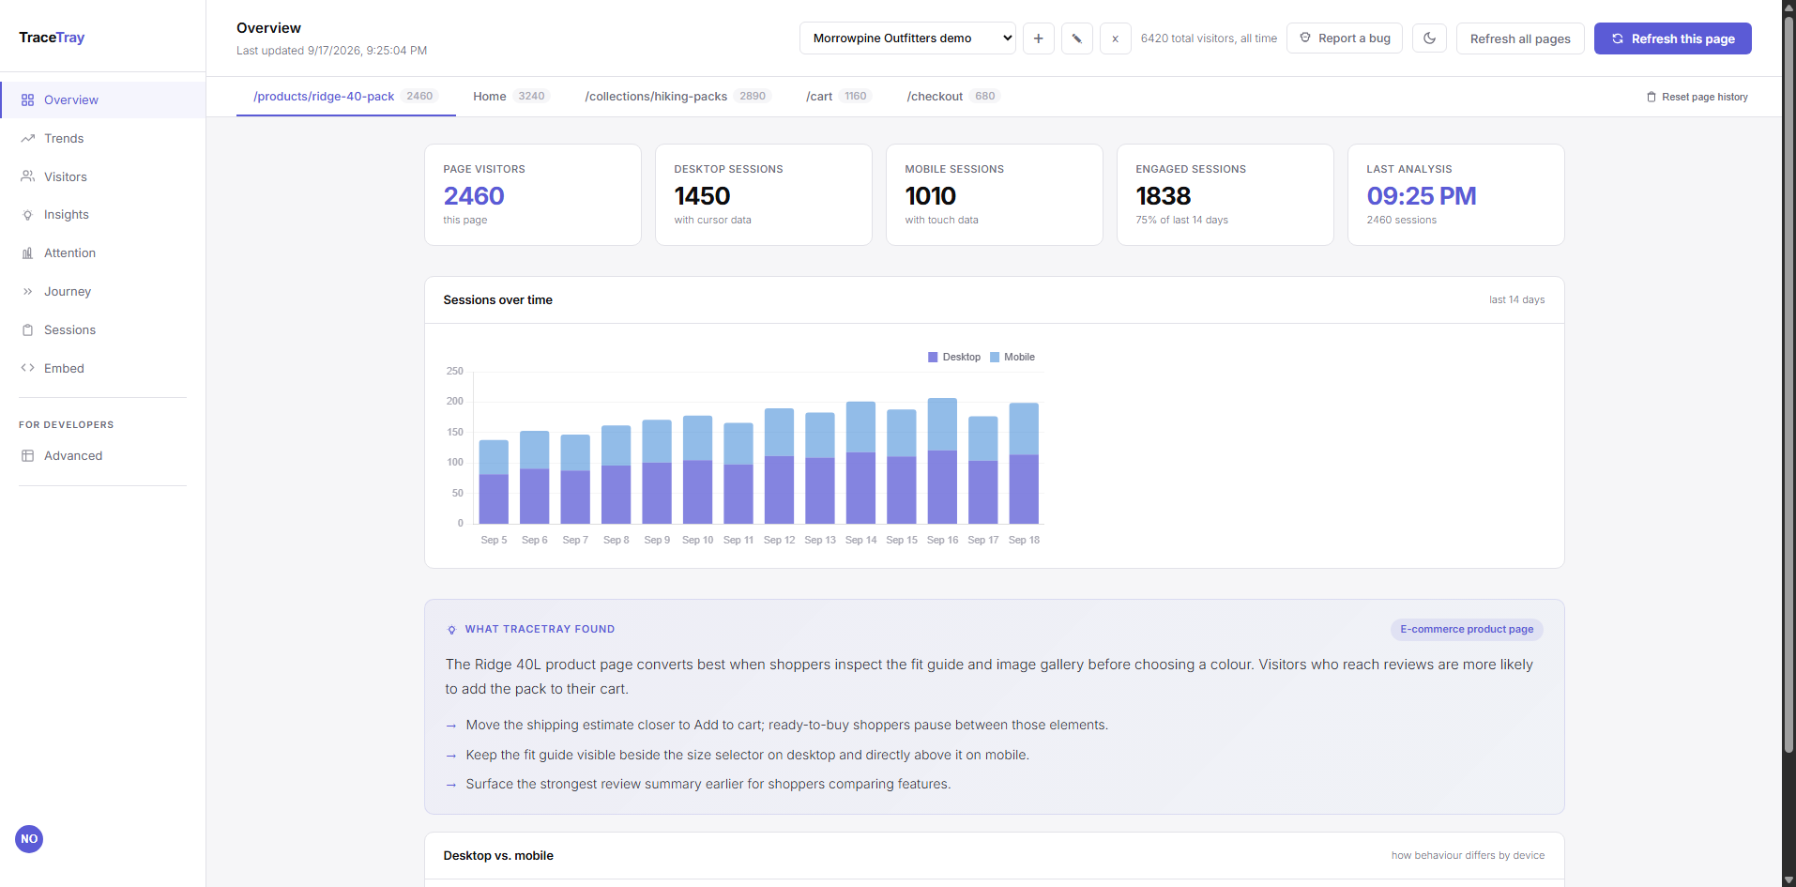Toggle Desktop series in chart legend
Screen dimensions: 1796x887
pyautogui.click(x=954, y=357)
